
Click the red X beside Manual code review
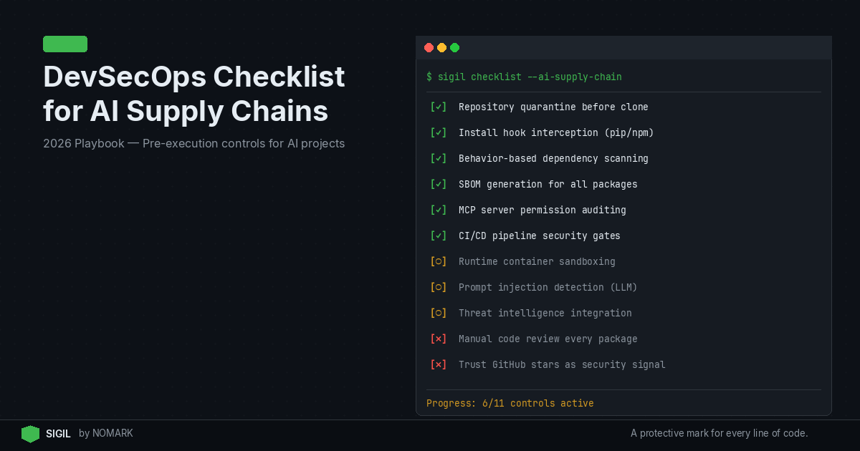pyautogui.click(x=439, y=339)
